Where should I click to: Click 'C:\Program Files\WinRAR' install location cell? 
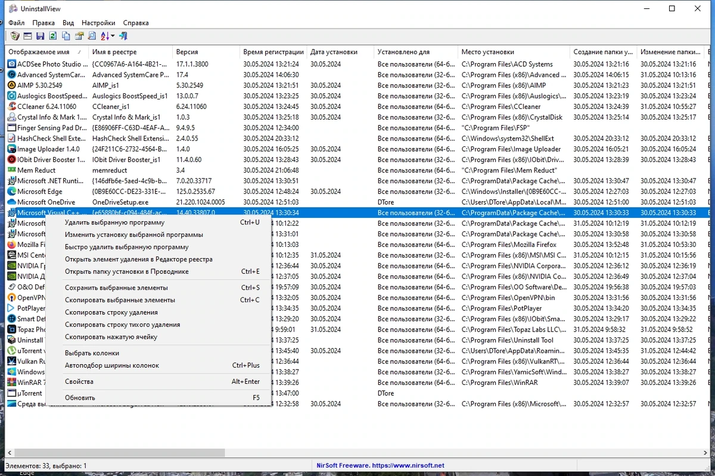(x=514, y=383)
